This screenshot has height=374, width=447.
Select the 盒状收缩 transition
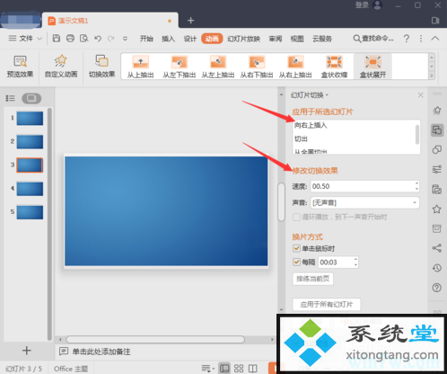pos(334,67)
